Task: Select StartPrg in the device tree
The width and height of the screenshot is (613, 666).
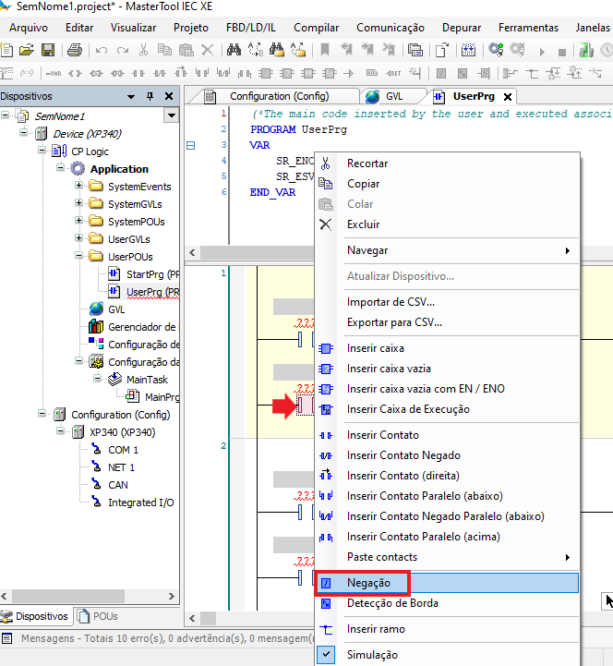Action: coord(151,274)
